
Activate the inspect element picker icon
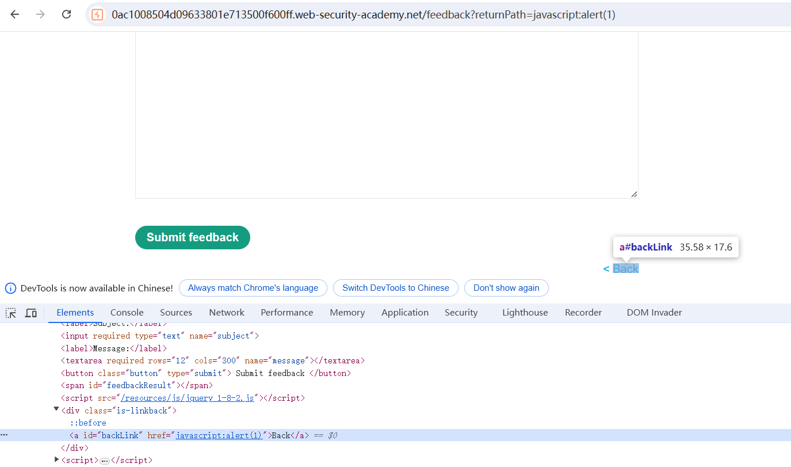pyautogui.click(x=11, y=313)
